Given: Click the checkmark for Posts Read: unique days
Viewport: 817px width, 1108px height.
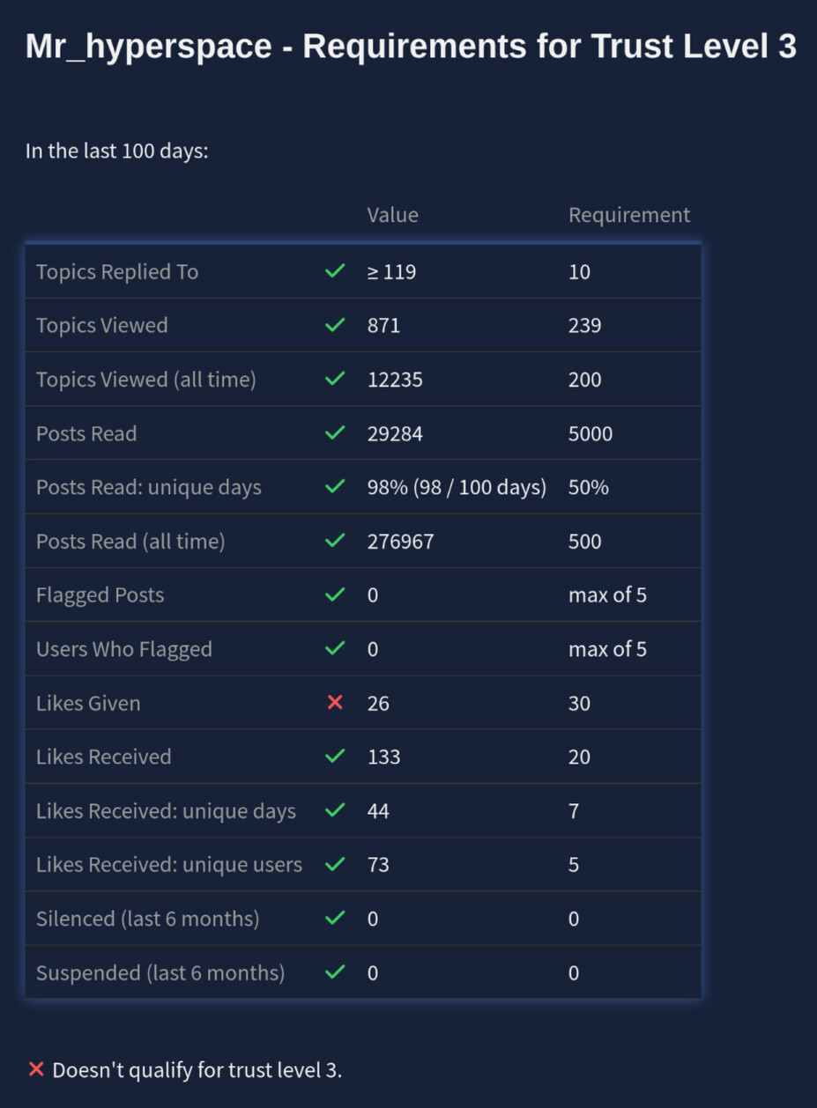Looking at the screenshot, I should tap(334, 487).
